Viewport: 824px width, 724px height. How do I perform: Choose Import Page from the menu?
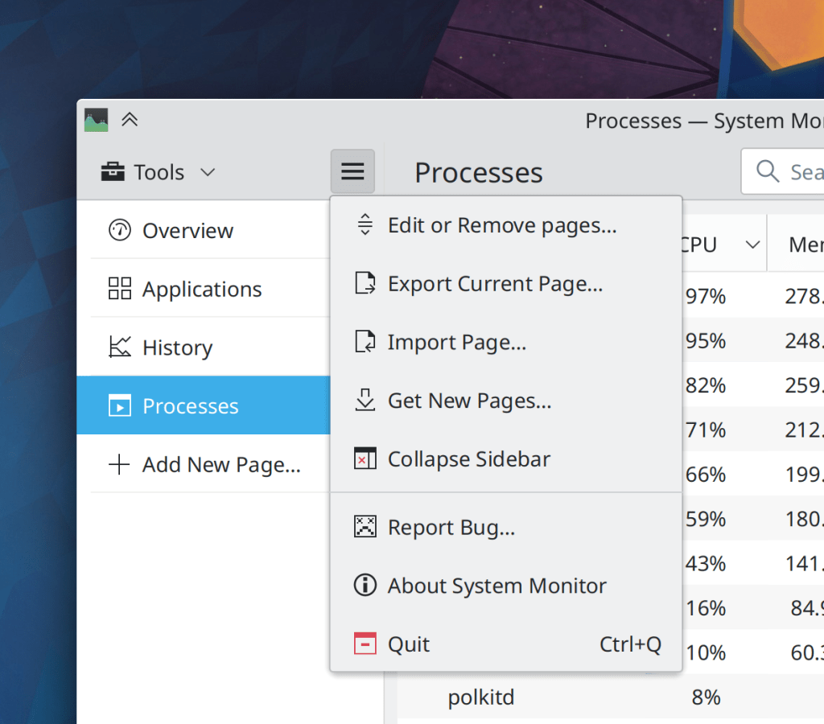pos(456,343)
